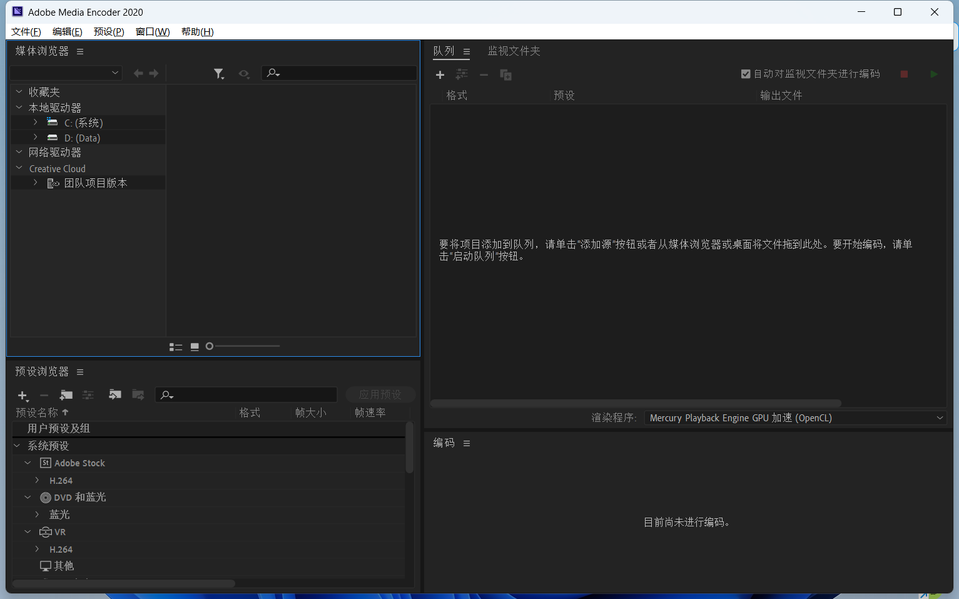
Task: Click the import presets icon
Action: (x=115, y=394)
